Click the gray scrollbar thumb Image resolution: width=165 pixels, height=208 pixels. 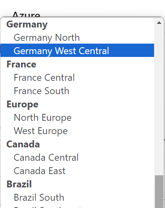[x=159, y=191]
